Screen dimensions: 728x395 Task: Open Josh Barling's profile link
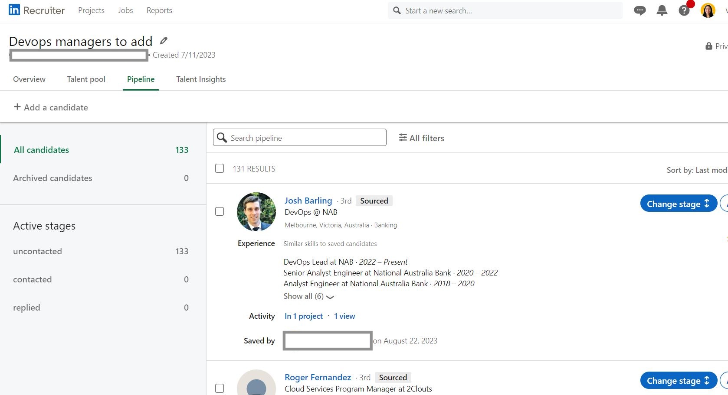(308, 201)
